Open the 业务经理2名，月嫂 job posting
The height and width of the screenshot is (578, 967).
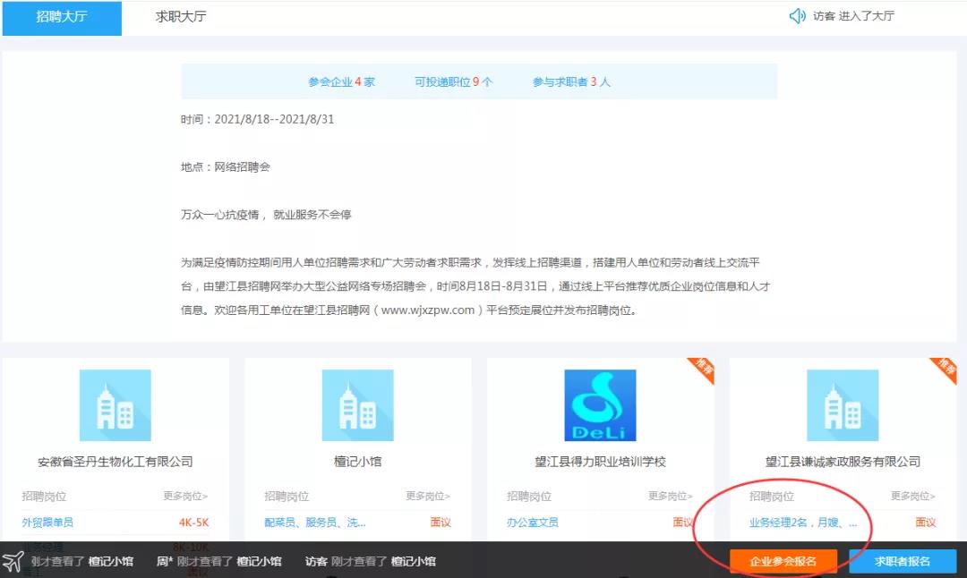(803, 523)
